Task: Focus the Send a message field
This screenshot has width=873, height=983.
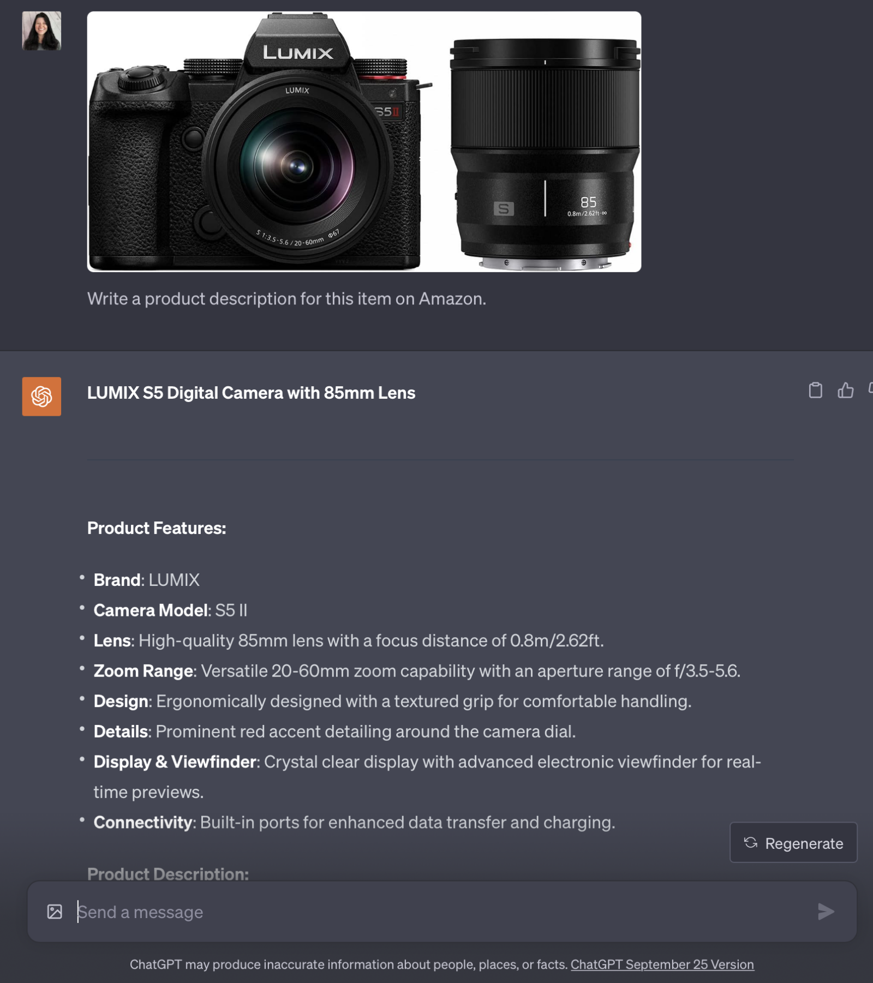Action: [442, 912]
